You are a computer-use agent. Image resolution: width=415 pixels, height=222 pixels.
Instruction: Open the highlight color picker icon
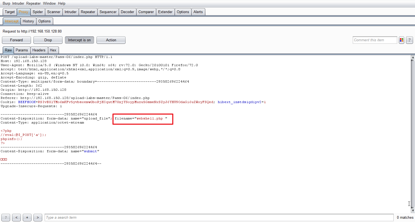tap(402, 40)
